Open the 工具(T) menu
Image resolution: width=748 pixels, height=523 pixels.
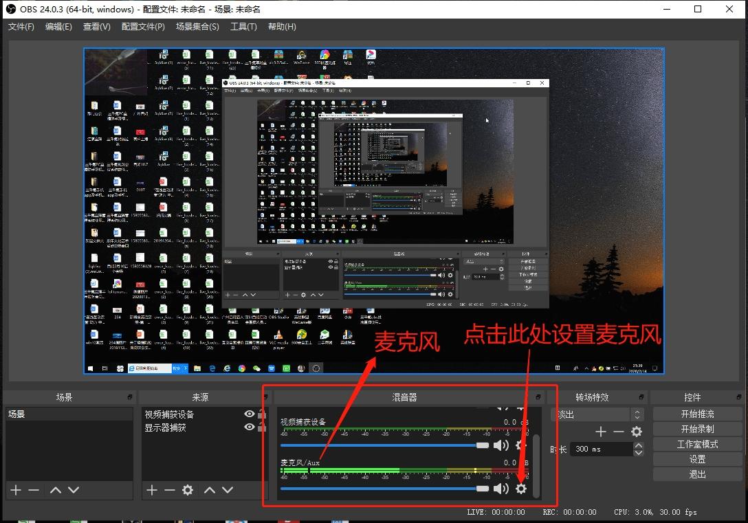tap(243, 27)
